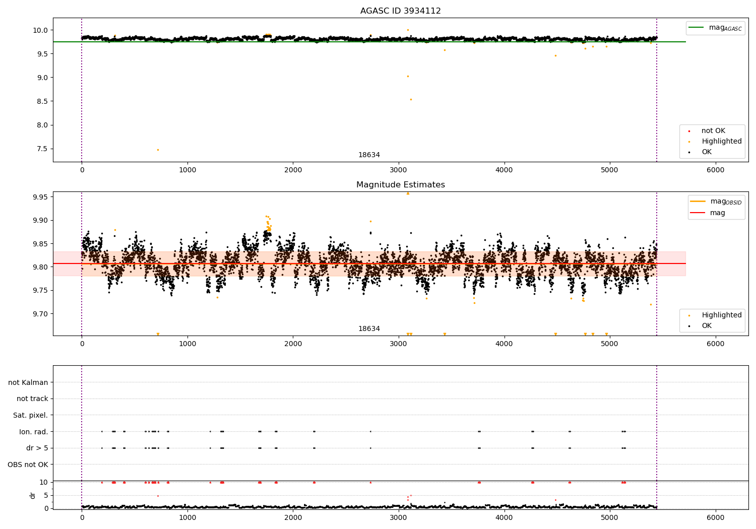Click y-axis tick '9.95' in middle plot

(40, 197)
